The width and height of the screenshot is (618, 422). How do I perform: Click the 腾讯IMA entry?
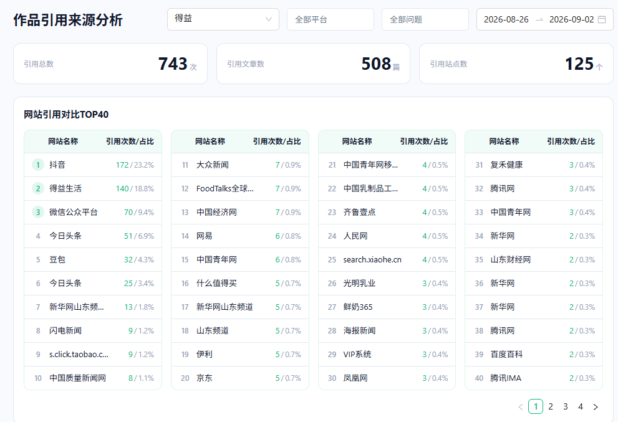tap(506, 378)
